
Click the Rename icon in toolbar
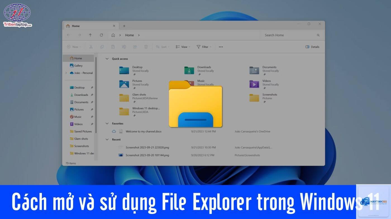(124, 47)
